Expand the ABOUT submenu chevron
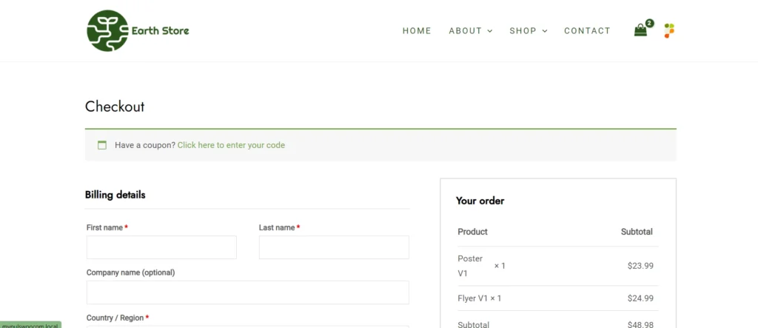This screenshot has height=328, width=758. point(489,31)
